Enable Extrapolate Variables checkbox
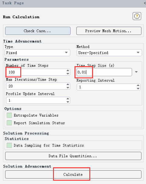The width and height of the screenshot is (146, 184). click(9, 115)
